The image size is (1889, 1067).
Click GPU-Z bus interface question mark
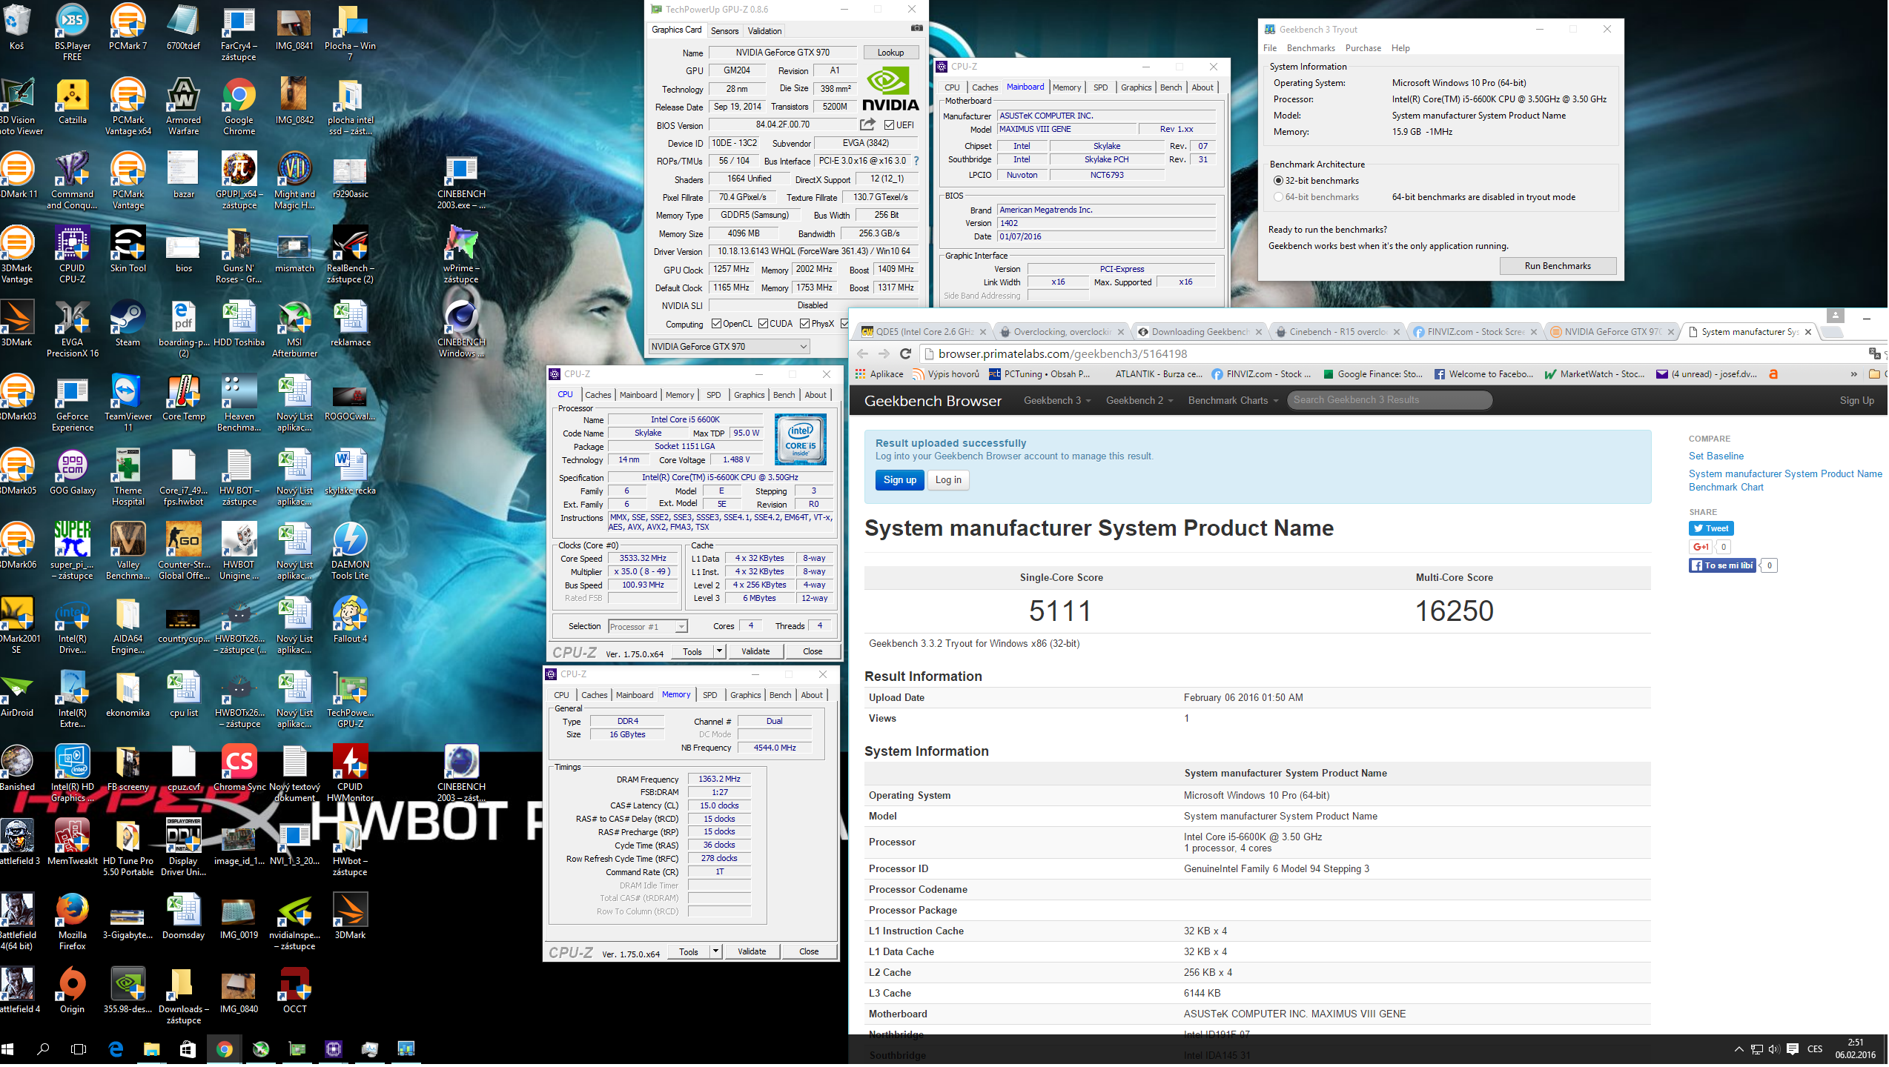click(916, 161)
